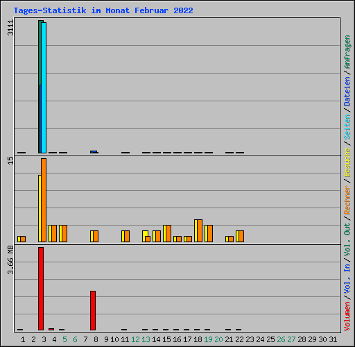Click the green weekend day 12 axis label
Image resolution: width=355 pixels, height=347 pixels.
pyautogui.click(x=135, y=339)
